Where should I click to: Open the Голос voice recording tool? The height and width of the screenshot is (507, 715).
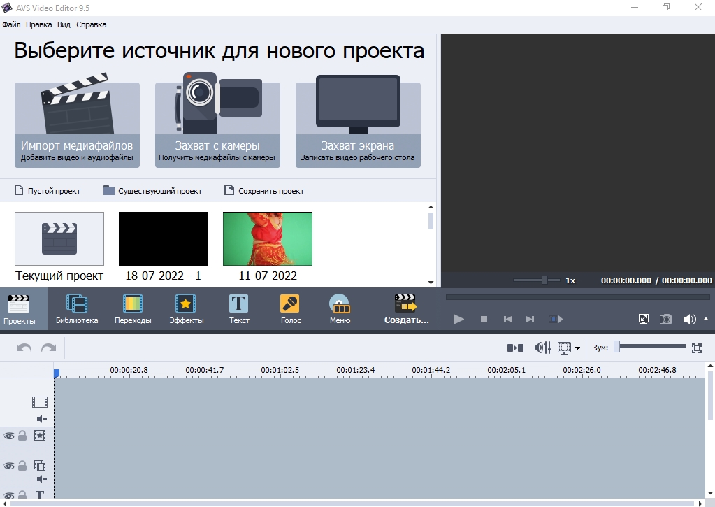click(x=291, y=309)
